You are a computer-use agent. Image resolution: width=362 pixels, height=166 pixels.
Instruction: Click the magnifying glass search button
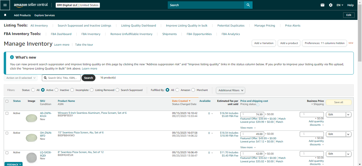click(x=248, y=5)
